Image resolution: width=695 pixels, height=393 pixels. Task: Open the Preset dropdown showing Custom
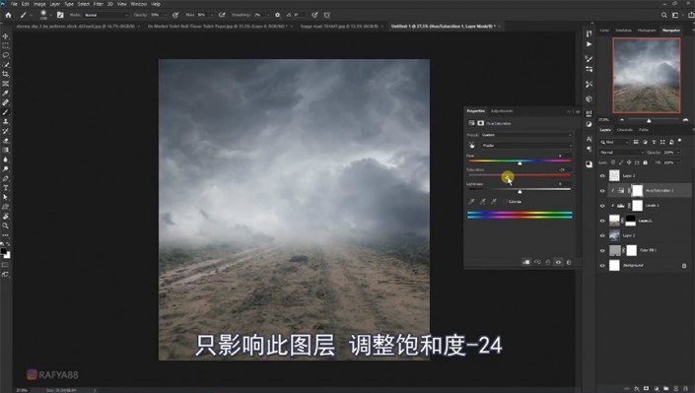point(526,135)
